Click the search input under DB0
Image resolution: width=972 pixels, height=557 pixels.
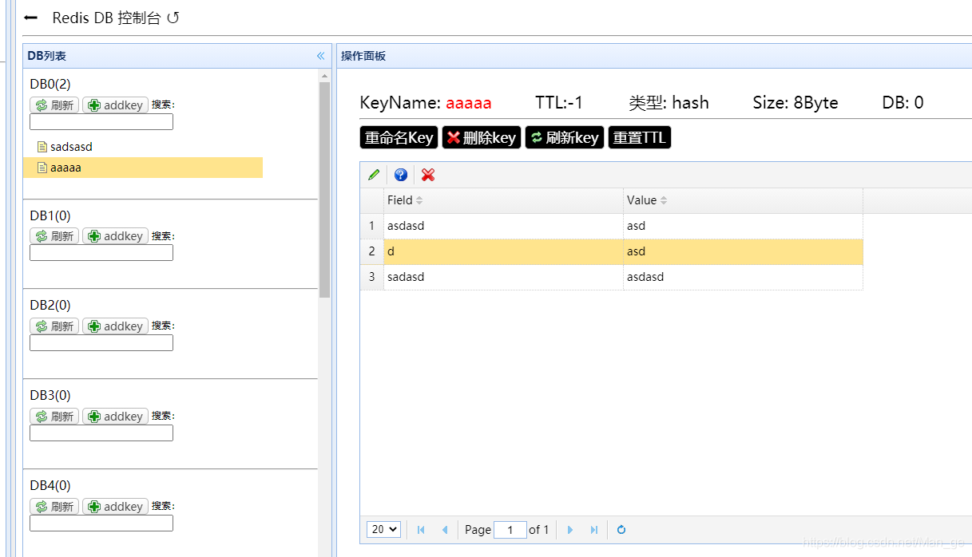click(x=101, y=122)
